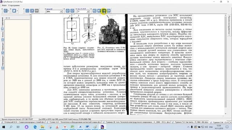Click the page/save toolbar icon

tap(14, 11)
